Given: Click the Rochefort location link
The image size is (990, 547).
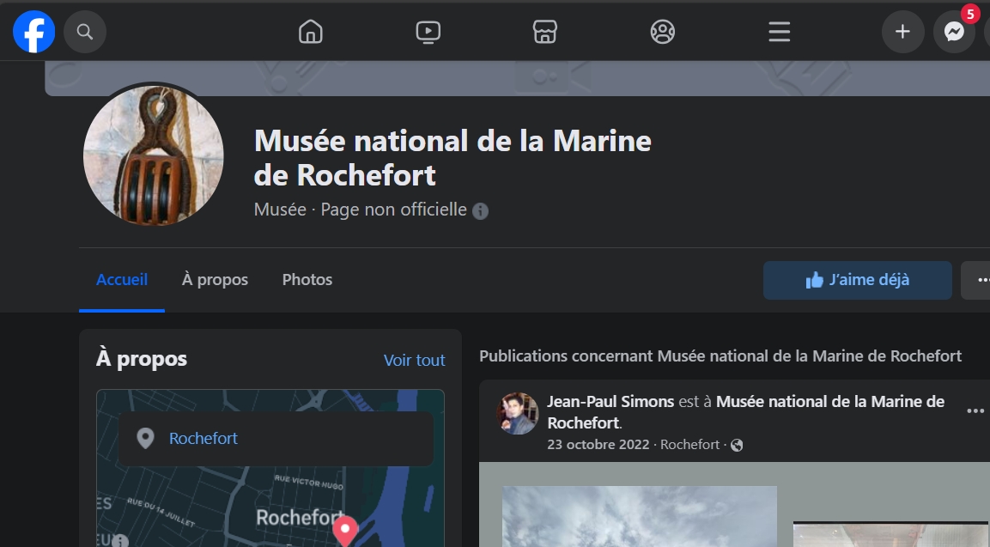Looking at the screenshot, I should point(203,438).
